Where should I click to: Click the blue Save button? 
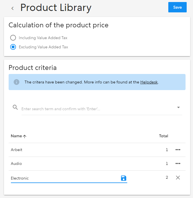coord(177,7)
